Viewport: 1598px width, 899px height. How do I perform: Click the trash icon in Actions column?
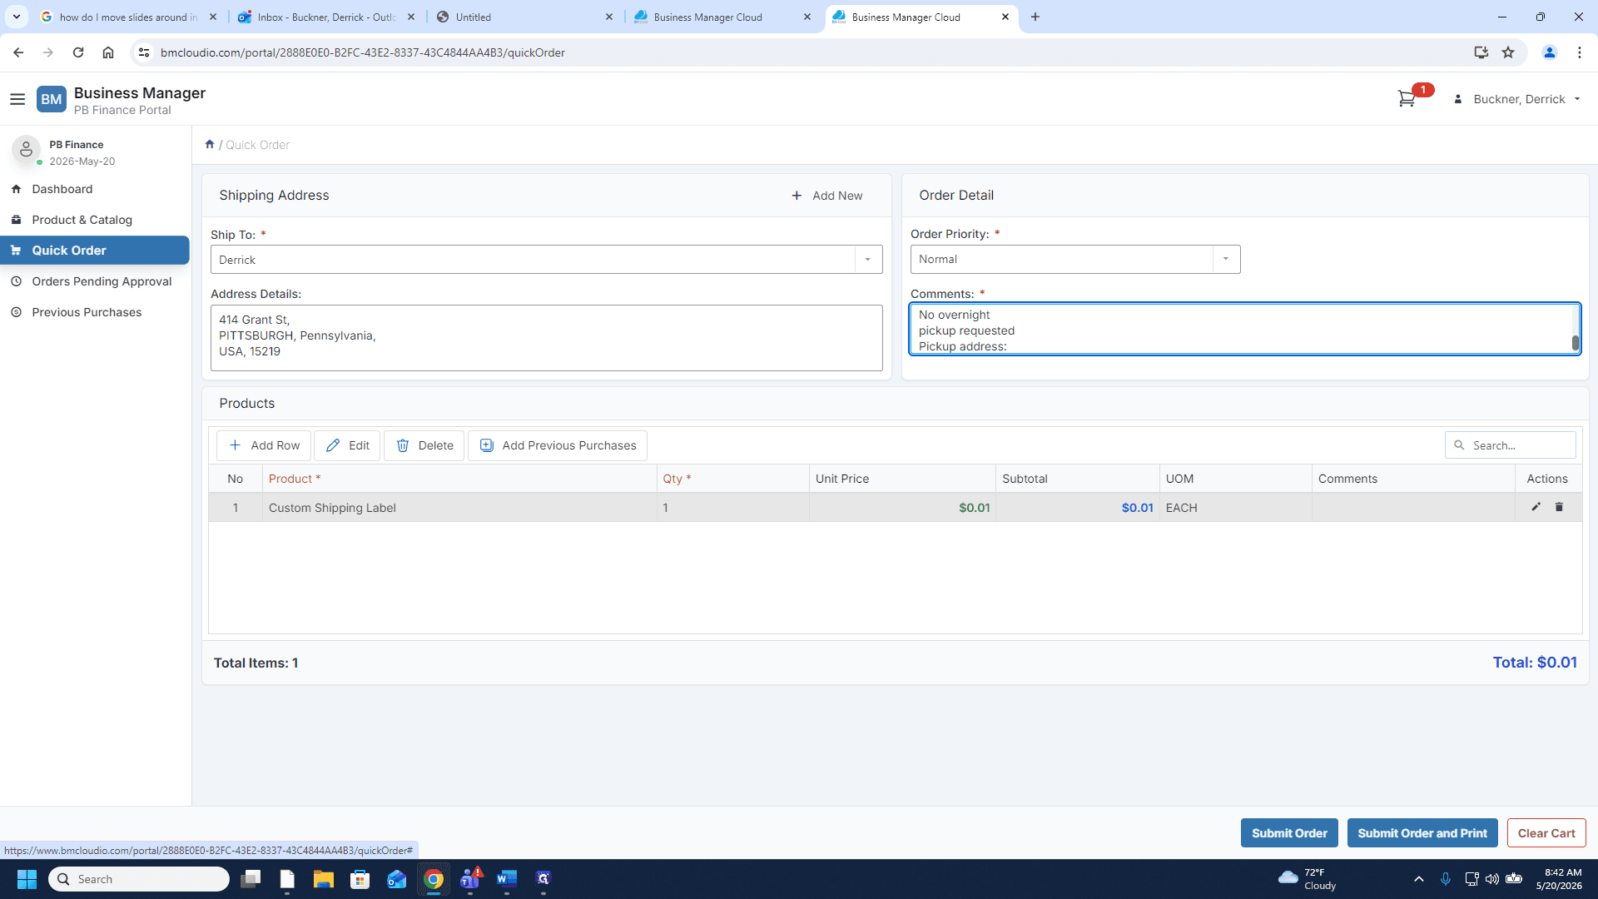pyautogui.click(x=1559, y=507)
